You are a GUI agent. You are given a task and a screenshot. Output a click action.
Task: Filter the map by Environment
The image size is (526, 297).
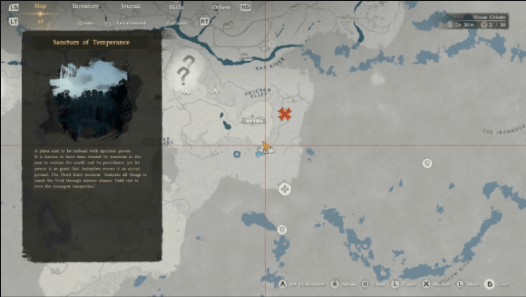coord(131,23)
